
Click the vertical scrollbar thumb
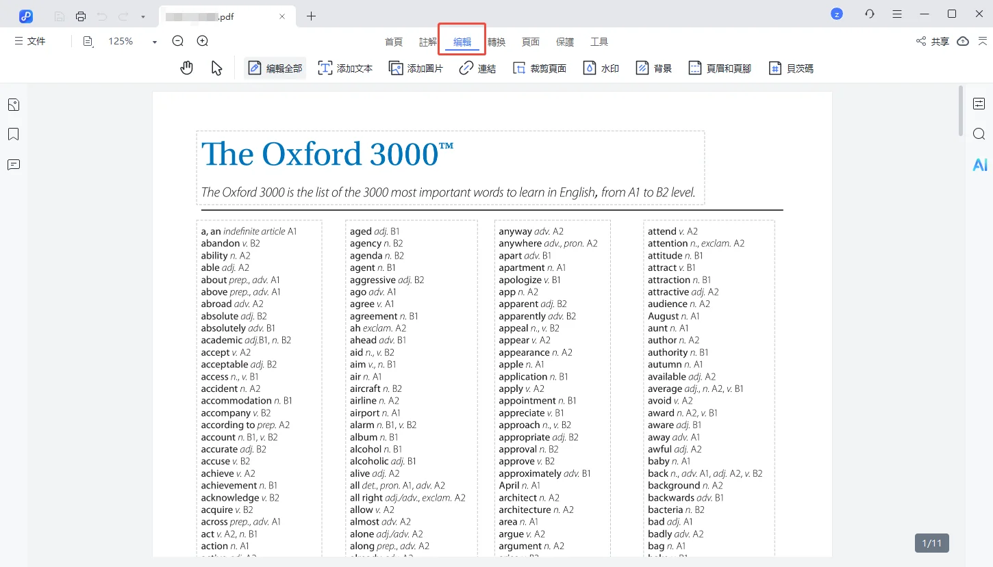(961, 111)
